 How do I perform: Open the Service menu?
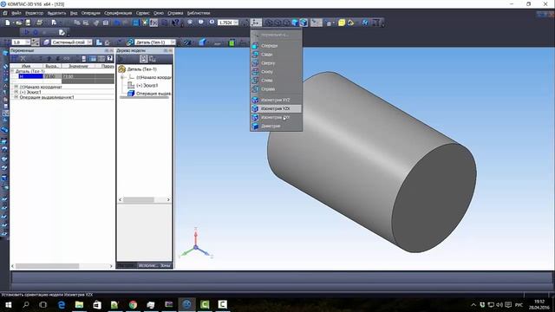pos(142,13)
